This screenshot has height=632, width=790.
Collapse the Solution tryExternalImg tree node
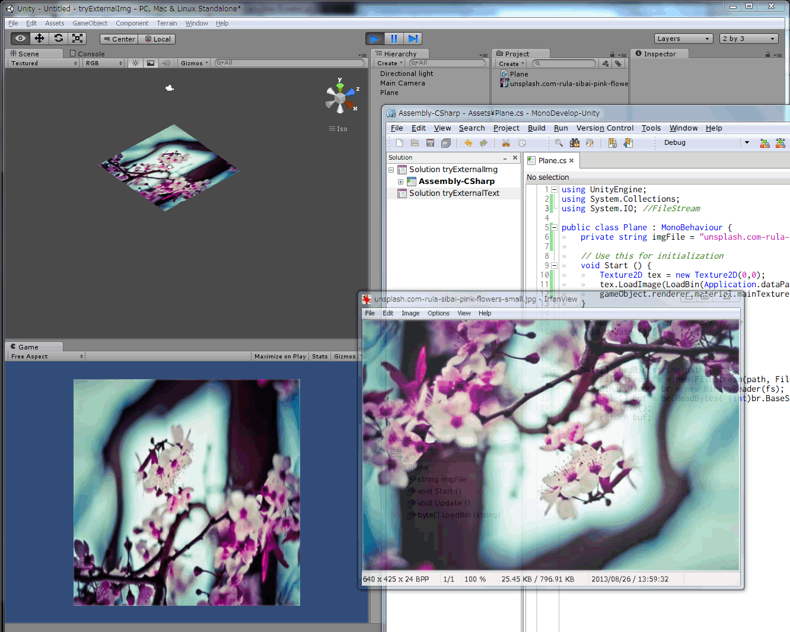[x=391, y=170]
